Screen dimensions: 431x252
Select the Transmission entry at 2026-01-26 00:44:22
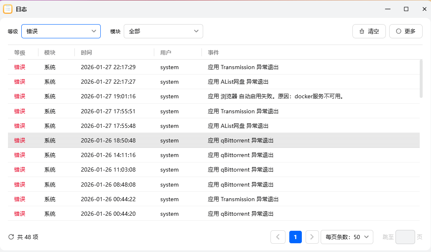(x=214, y=199)
